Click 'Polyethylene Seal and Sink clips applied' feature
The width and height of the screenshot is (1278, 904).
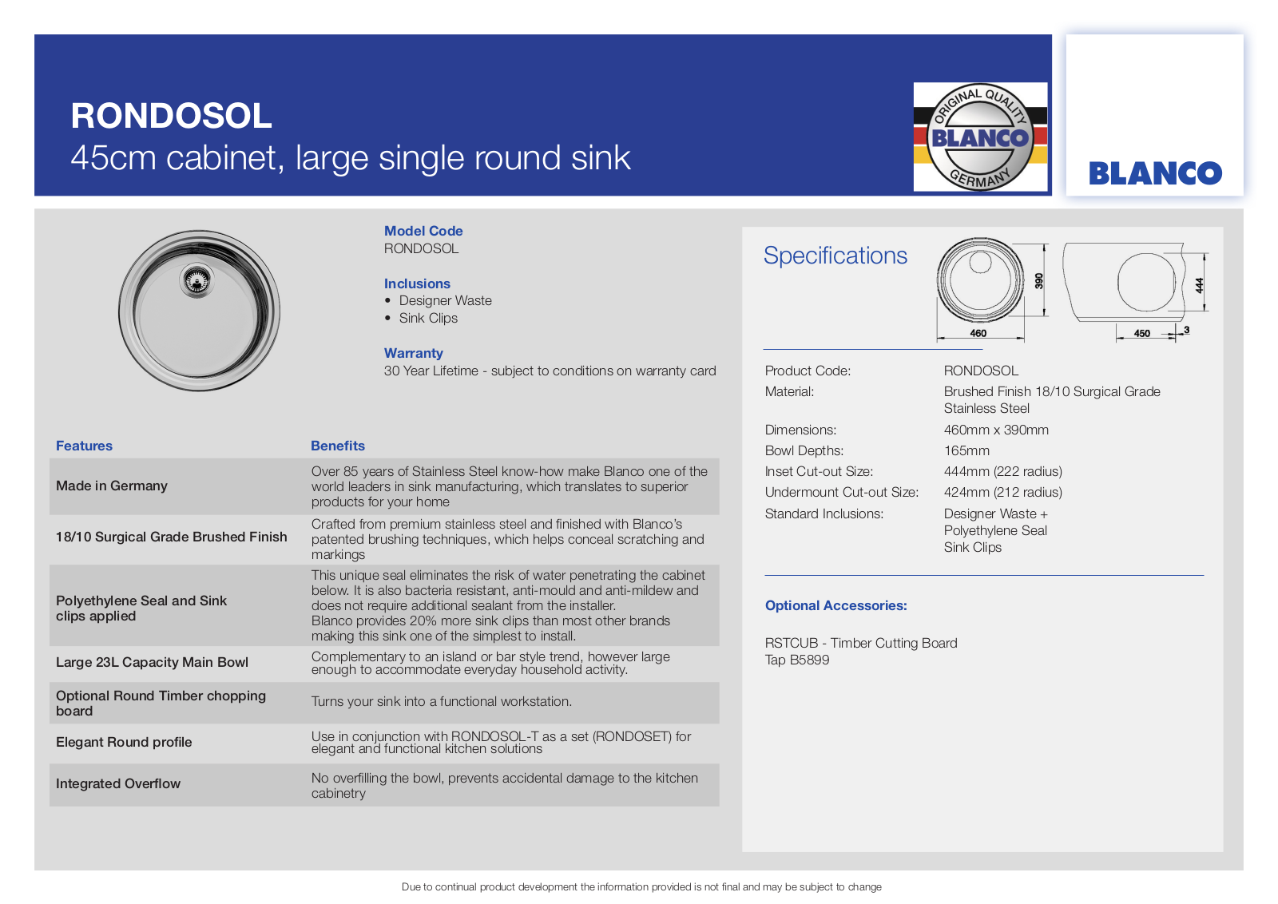[141, 608]
